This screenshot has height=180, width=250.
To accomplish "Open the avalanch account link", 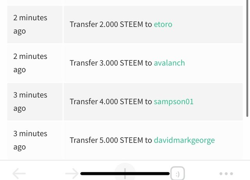I will (x=169, y=63).
